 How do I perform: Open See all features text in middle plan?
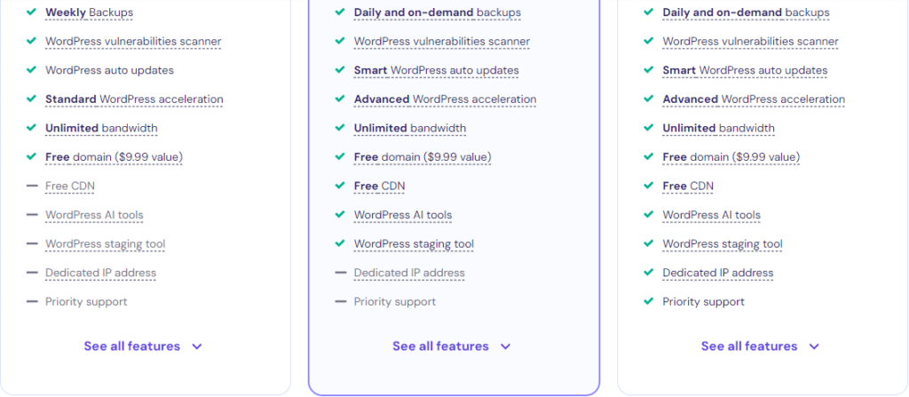click(440, 345)
